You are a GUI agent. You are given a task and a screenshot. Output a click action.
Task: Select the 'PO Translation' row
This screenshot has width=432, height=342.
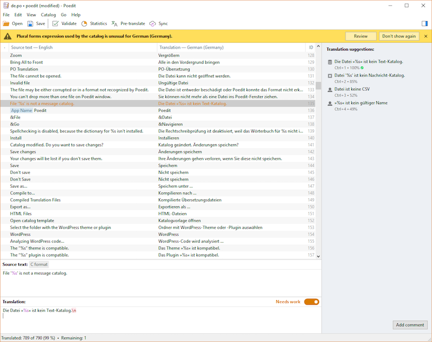pos(158,69)
